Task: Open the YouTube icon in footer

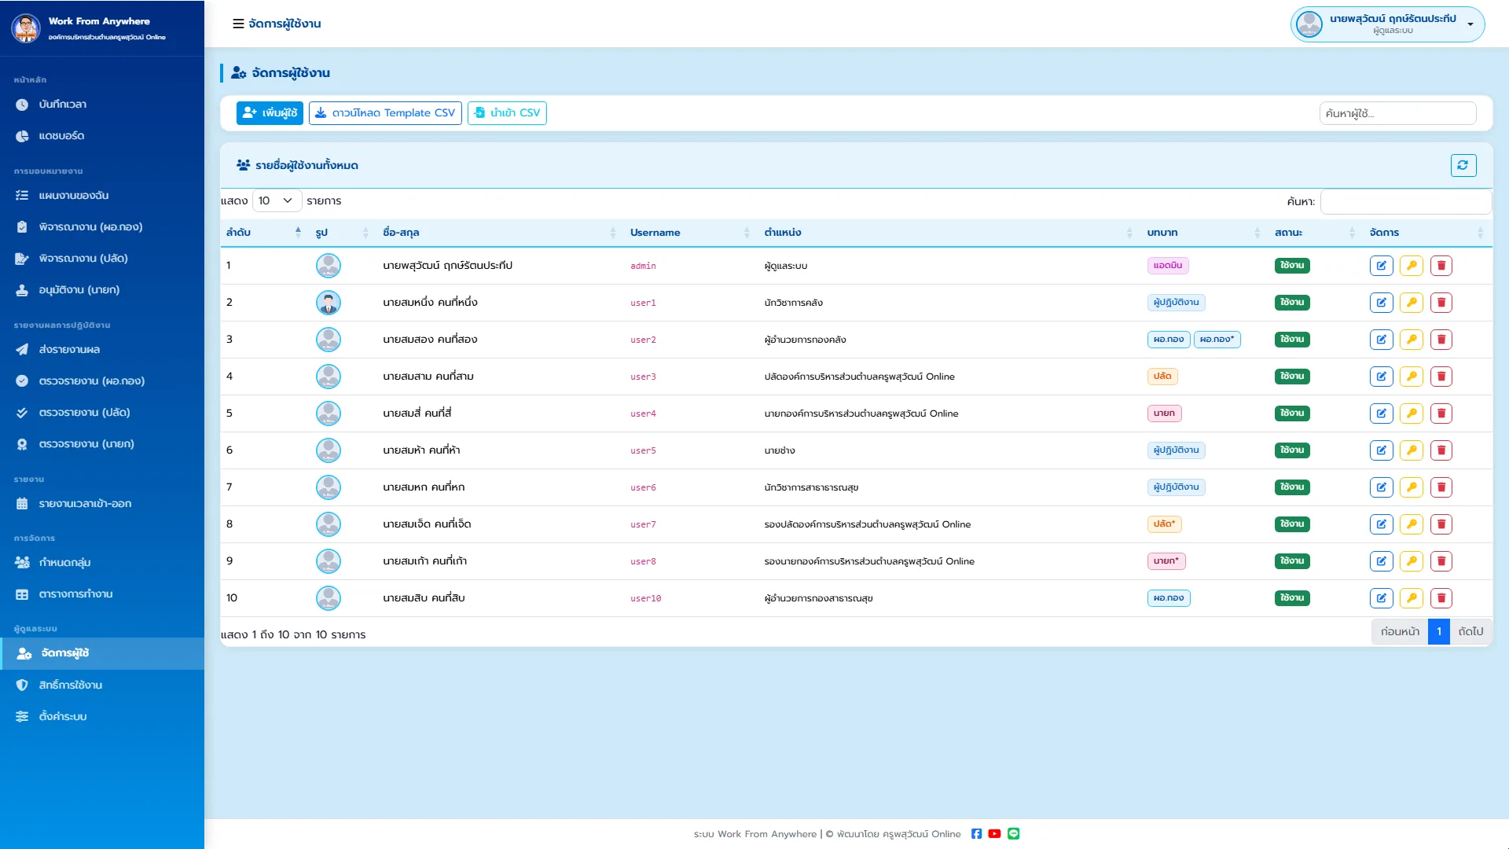Action: tap(994, 834)
